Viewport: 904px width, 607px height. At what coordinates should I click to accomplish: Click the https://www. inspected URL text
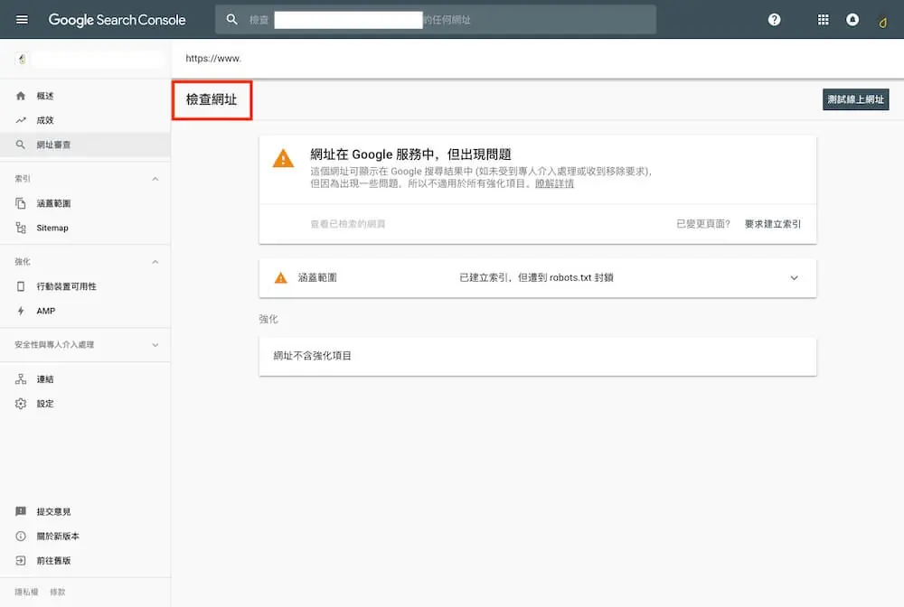pos(213,58)
